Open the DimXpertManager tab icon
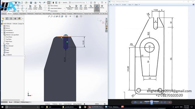 15,18
